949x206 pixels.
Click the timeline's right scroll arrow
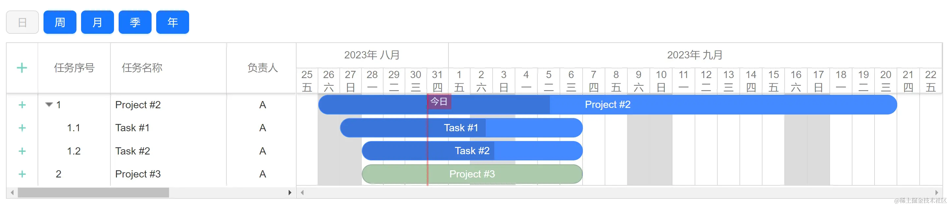(937, 193)
